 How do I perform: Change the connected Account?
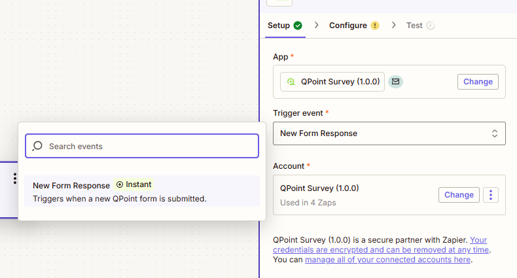[459, 195]
